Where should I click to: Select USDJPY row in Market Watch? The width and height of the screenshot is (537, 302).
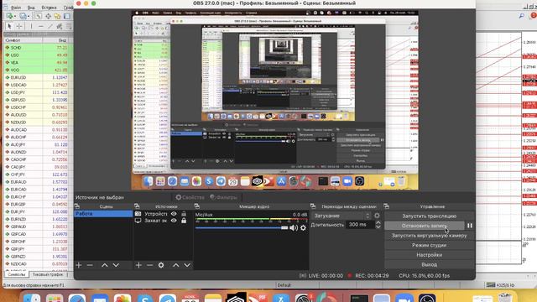click(38, 92)
